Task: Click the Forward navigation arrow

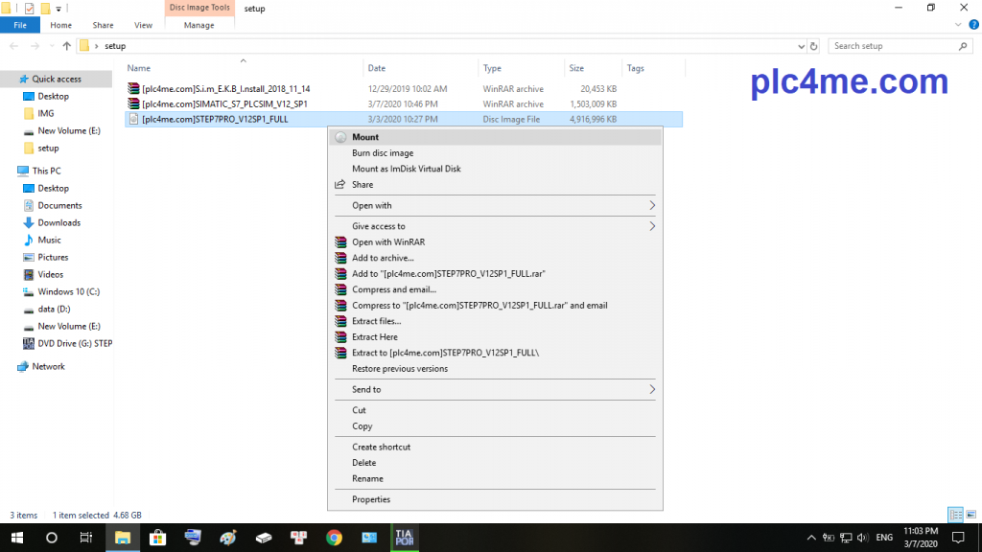Action: pyautogui.click(x=35, y=46)
